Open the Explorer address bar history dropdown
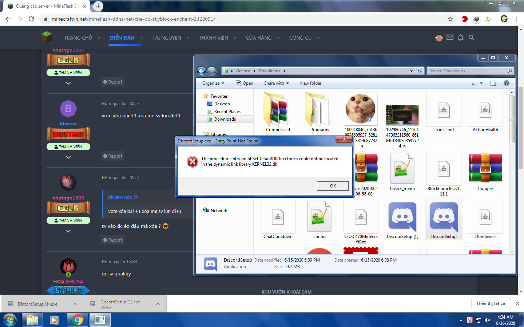This screenshot has height=327, width=524. click(411, 71)
